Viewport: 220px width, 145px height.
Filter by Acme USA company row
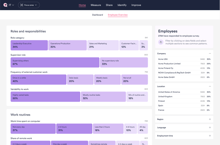pyautogui.click(x=184, y=59)
